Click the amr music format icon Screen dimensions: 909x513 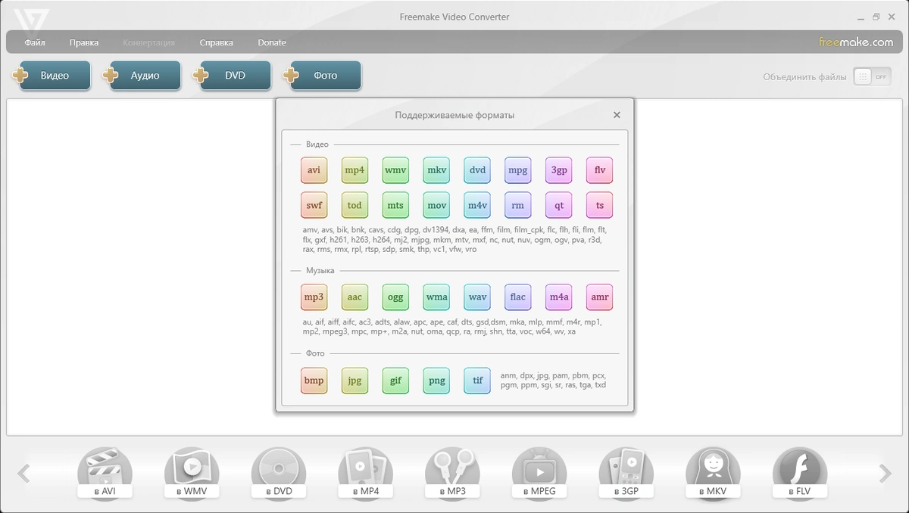(600, 297)
